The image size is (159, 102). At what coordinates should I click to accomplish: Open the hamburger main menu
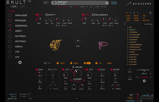[x=8, y=2]
